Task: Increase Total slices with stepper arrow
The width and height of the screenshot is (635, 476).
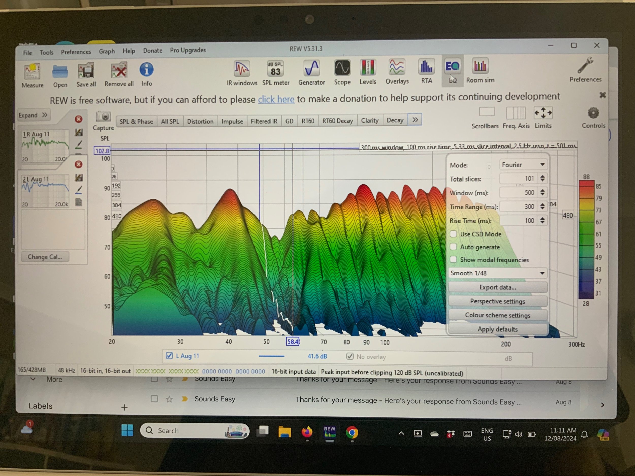Action: 542,176
